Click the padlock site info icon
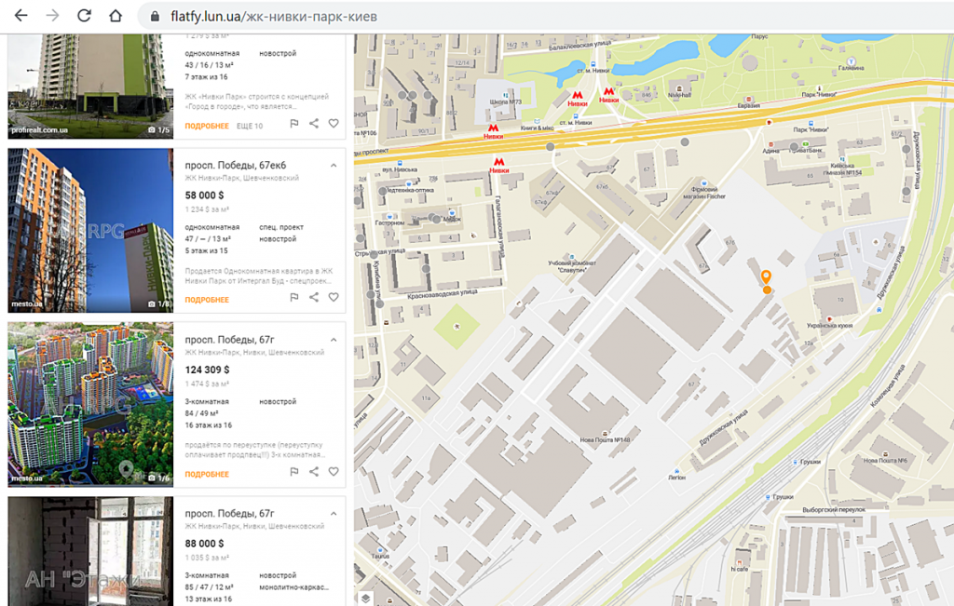Screen dimensions: 954x606 155,17
